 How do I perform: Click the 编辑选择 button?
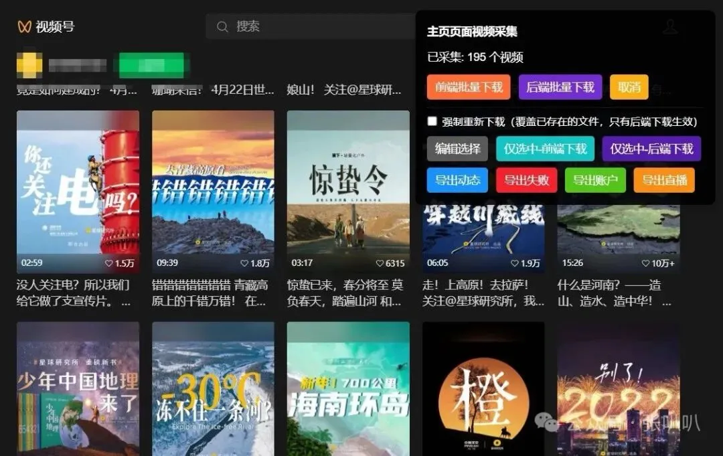click(x=457, y=149)
